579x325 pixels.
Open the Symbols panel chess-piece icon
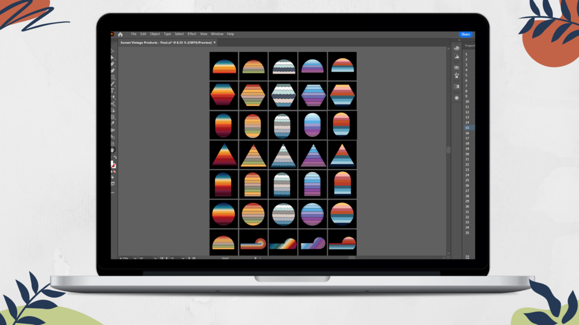point(456,75)
